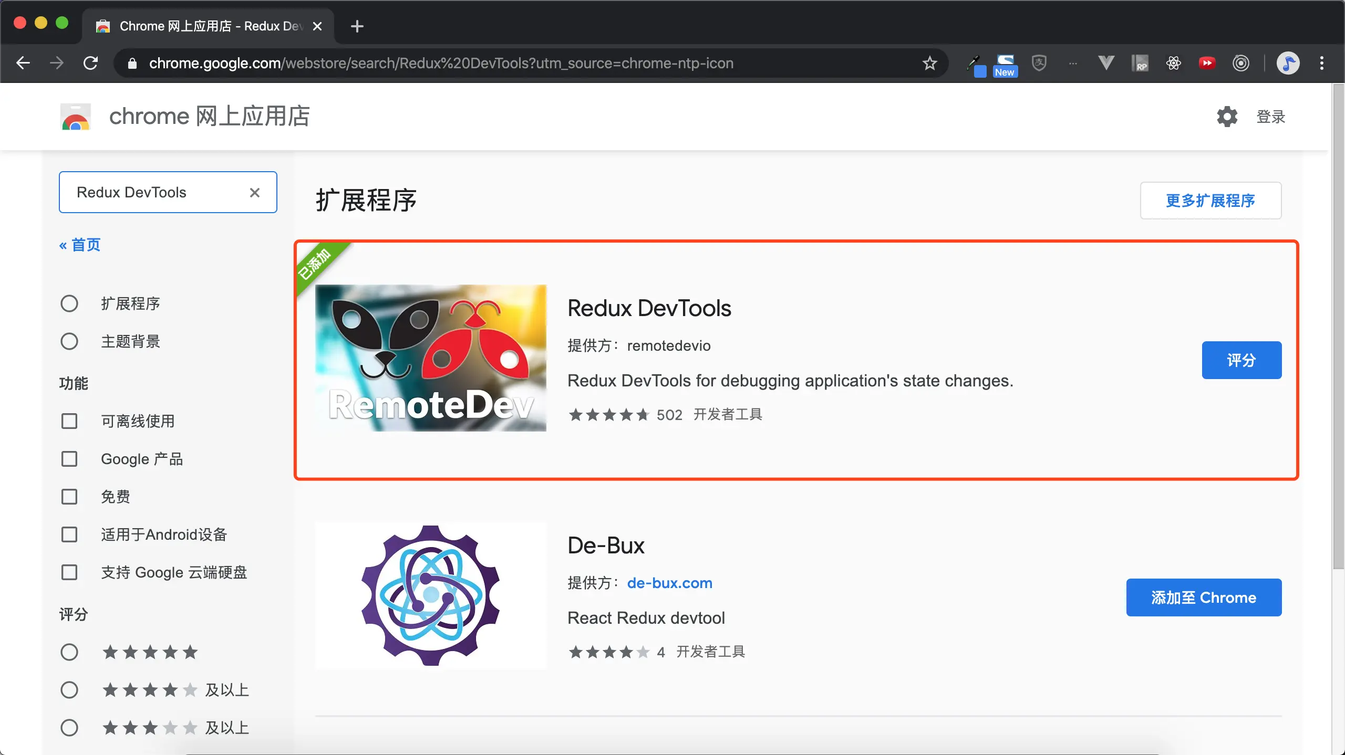Open the Redux DevTools circular extension icon
Viewport: 1345px width, 755px height.
click(1241, 63)
